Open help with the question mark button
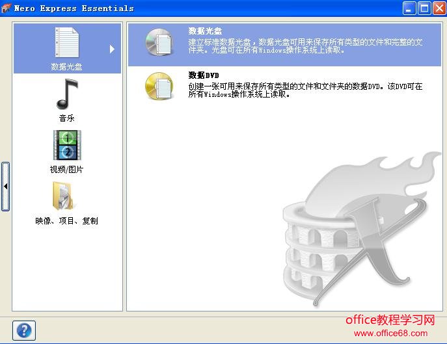The height and width of the screenshot is (344, 447). (x=24, y=330)
